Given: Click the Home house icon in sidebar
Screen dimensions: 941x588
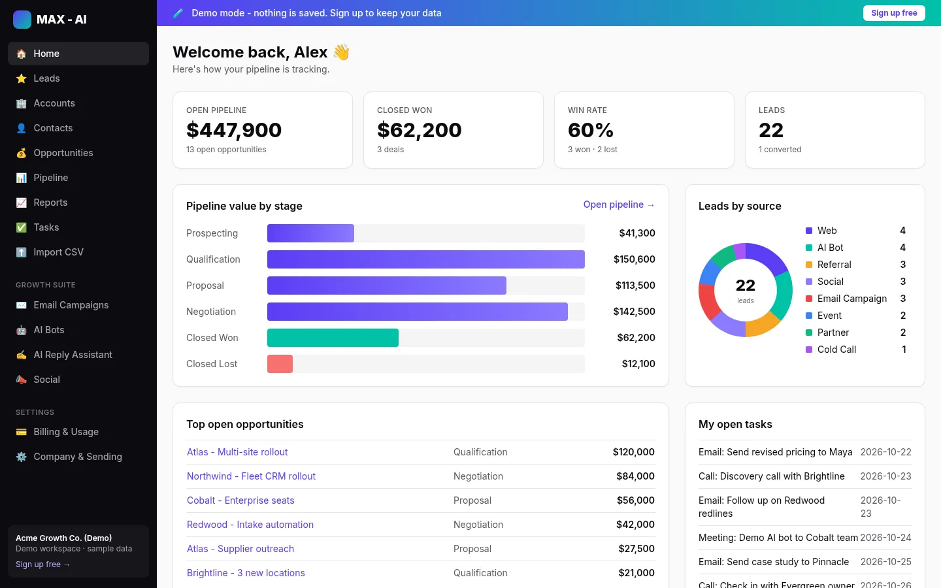Looking at the screenshot, I should [22, 54].
